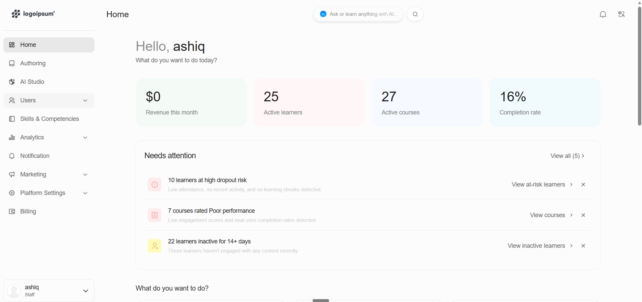The width and height of the screenshot is (642, 302).
Task: Expand the Marketing menu chevron
Action: [x=85, y=174]
